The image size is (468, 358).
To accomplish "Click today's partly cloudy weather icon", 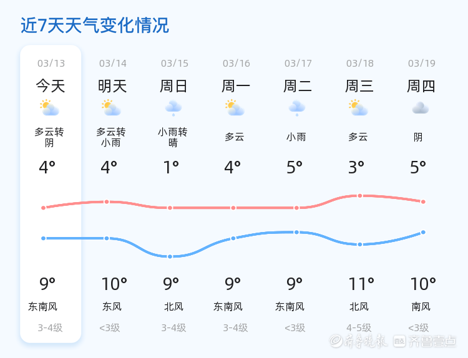I will click(x=50, y=109).
